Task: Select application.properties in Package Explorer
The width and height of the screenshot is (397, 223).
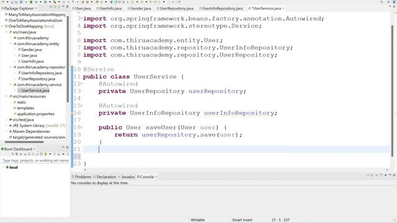Action: pos(36,114)
